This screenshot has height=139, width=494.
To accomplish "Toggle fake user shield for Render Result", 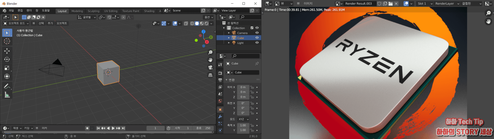I will [x=379, y=4].
